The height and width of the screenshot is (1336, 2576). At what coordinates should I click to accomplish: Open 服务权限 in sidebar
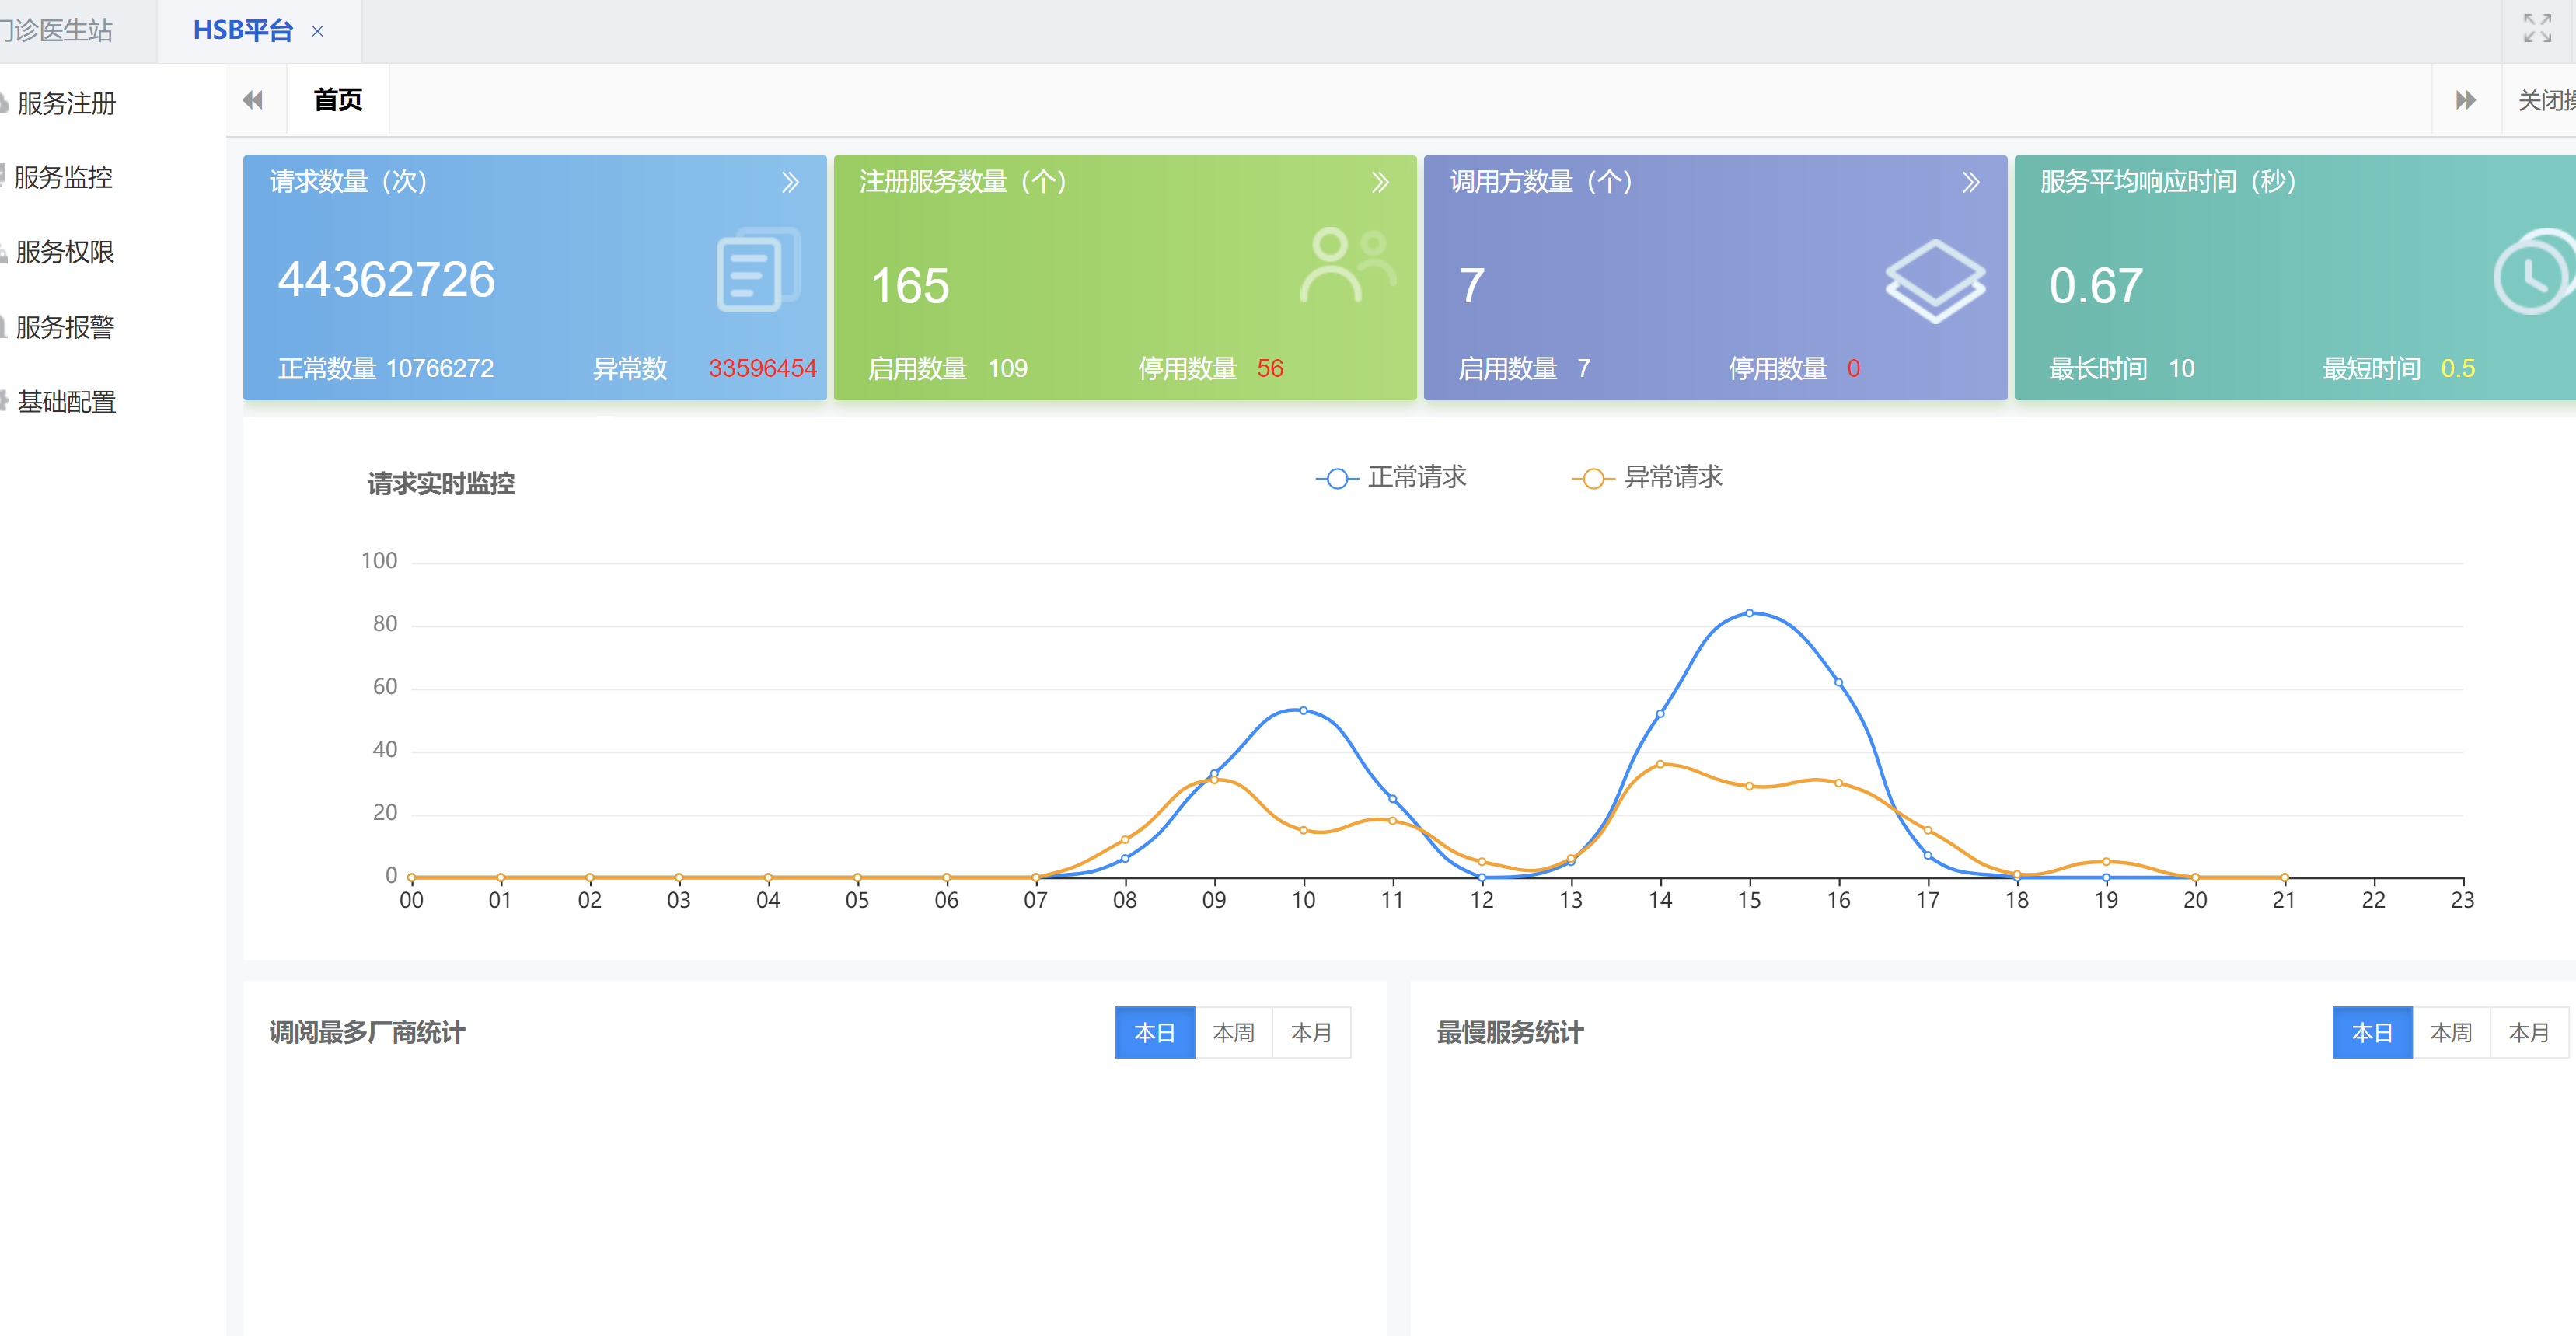pos(64,252)
